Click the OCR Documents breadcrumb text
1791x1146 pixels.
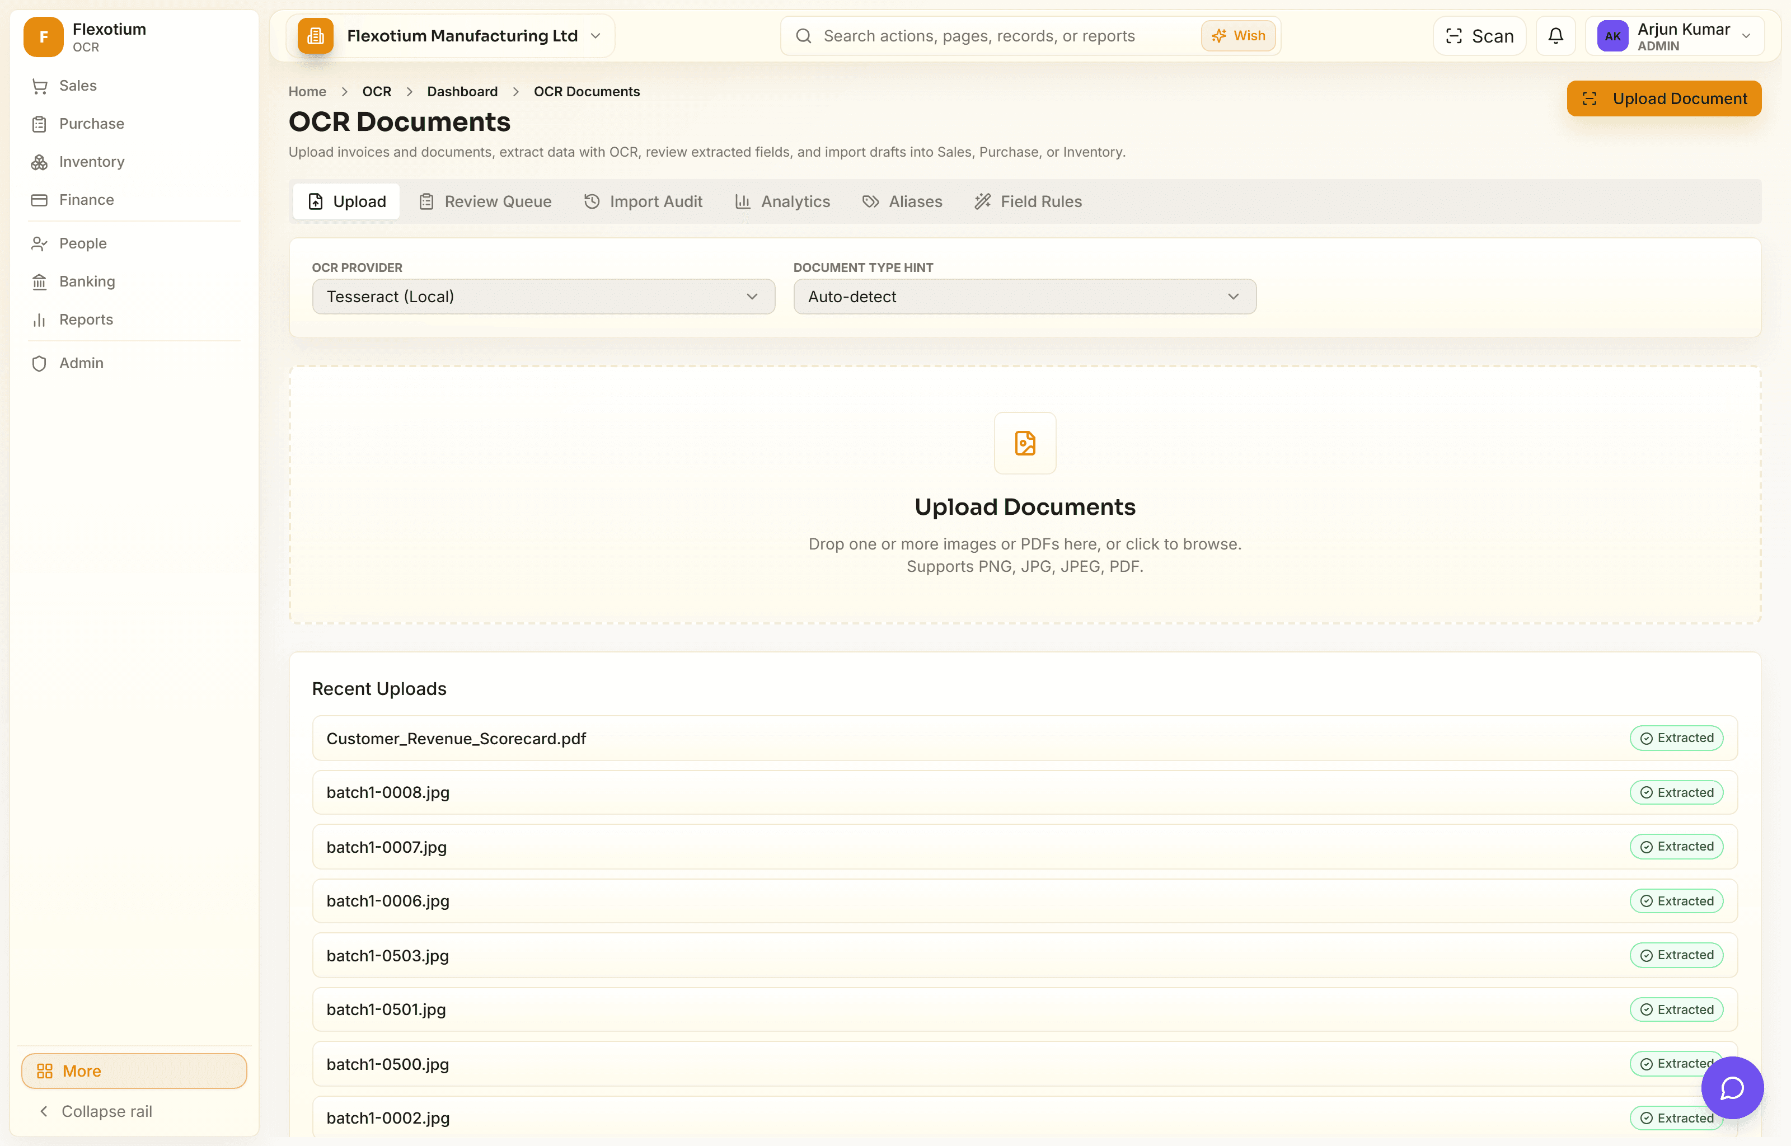(x=587, y=92)
